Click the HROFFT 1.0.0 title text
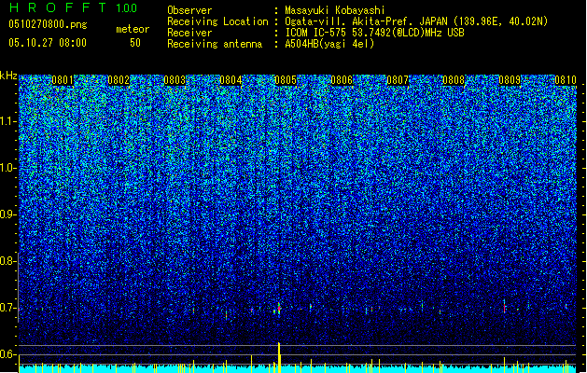The image size is (587, 373). [73, 7]
